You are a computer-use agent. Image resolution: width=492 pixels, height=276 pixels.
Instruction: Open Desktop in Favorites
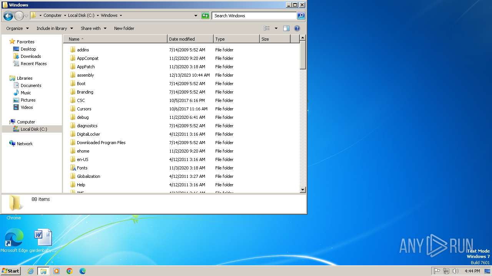(28, 49)
